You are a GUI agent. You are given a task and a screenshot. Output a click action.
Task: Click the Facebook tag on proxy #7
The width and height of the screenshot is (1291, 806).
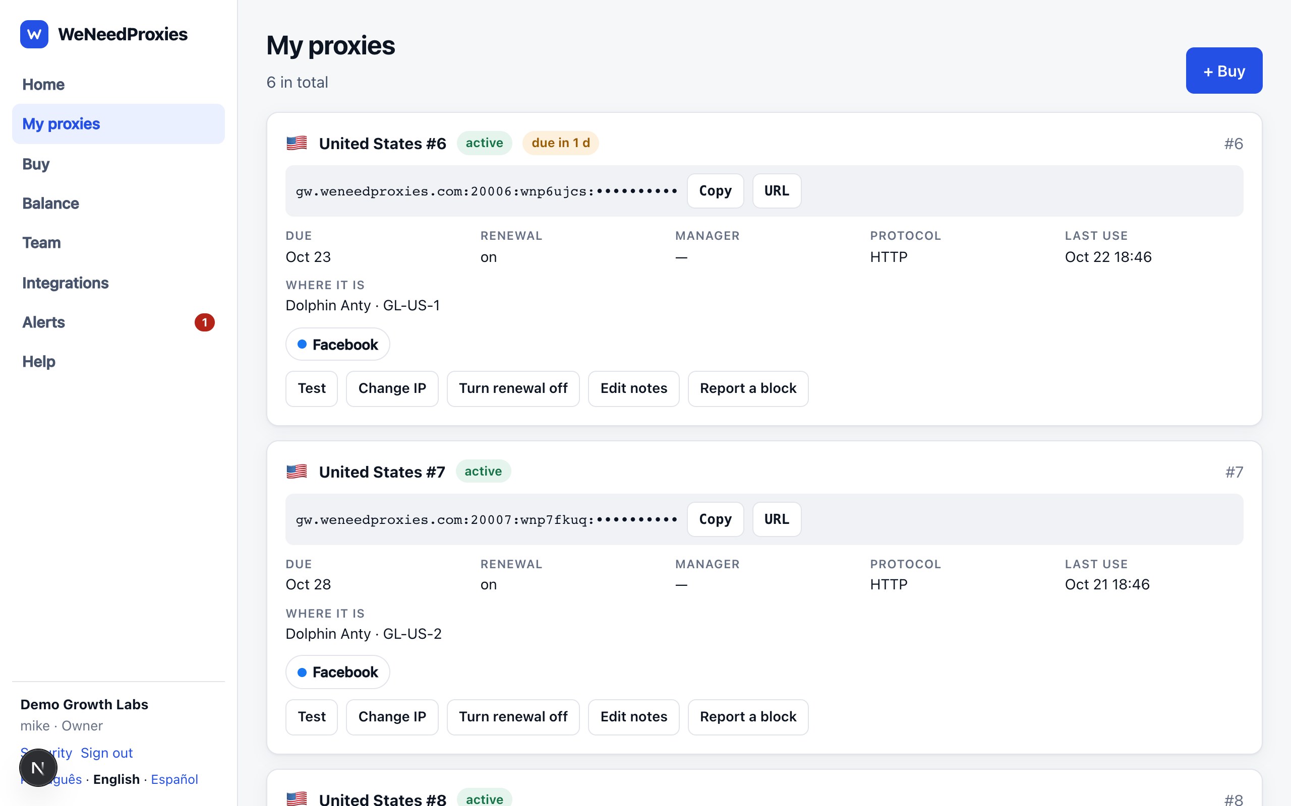click(x=338, y=672)
